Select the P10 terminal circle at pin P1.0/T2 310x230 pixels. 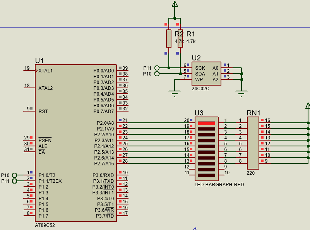[x=14, y=175]
